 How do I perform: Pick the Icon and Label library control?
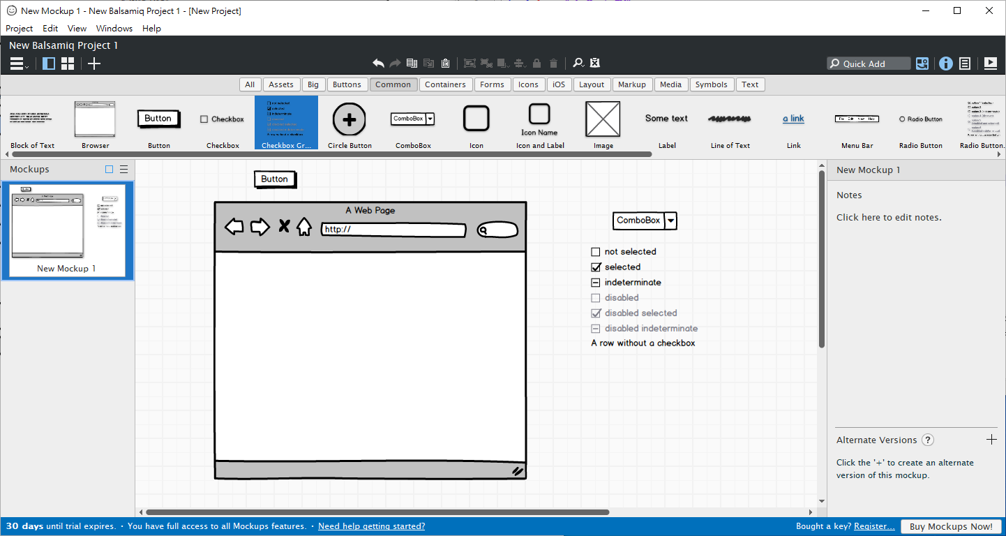coord(540,123)
